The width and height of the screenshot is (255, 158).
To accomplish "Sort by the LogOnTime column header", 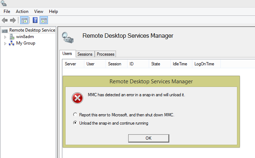I will tap(204, 64).
